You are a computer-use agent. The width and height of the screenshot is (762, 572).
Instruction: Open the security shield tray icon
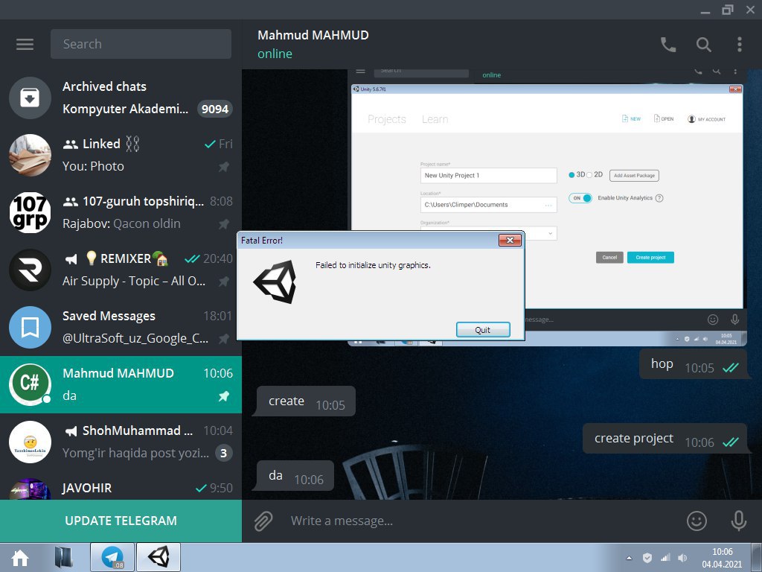click(647, 558)
